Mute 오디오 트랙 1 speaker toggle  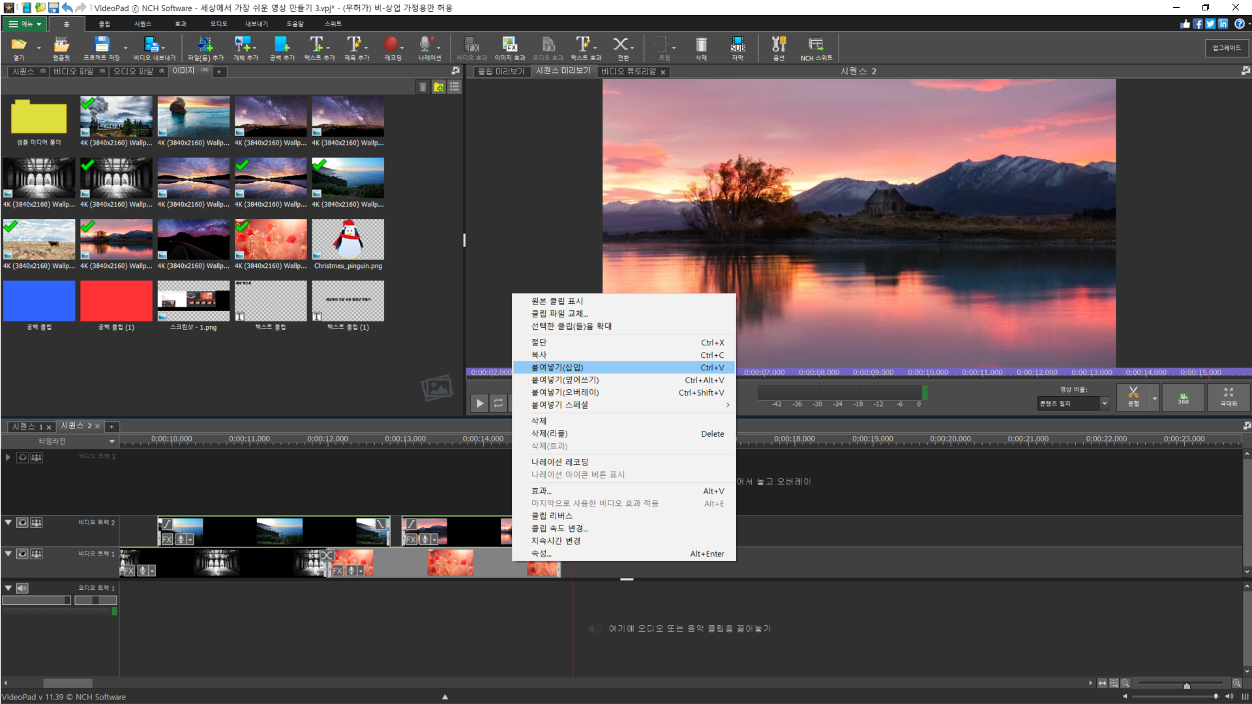coord(22,588)
